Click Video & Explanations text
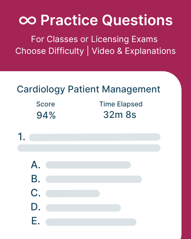Screen dimensions: 191x239 tap(134, 51)
